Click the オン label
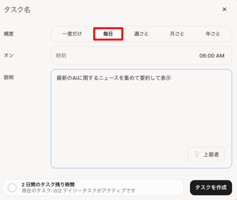Viewport: 237px width, 200px height. click(x=9, y=55)
